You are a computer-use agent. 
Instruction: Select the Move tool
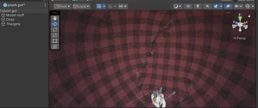[55, 24]
